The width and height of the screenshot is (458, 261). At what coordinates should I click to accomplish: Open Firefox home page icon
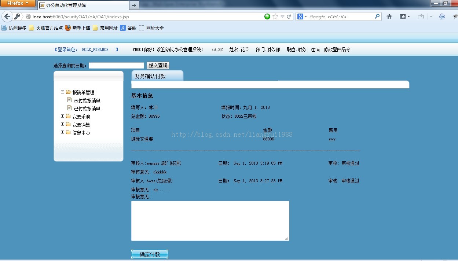tap(389, 16)
